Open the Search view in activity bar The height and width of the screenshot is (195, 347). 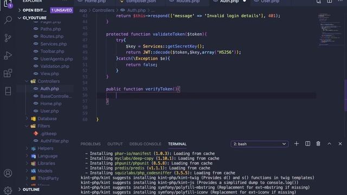tap(8, 20)
